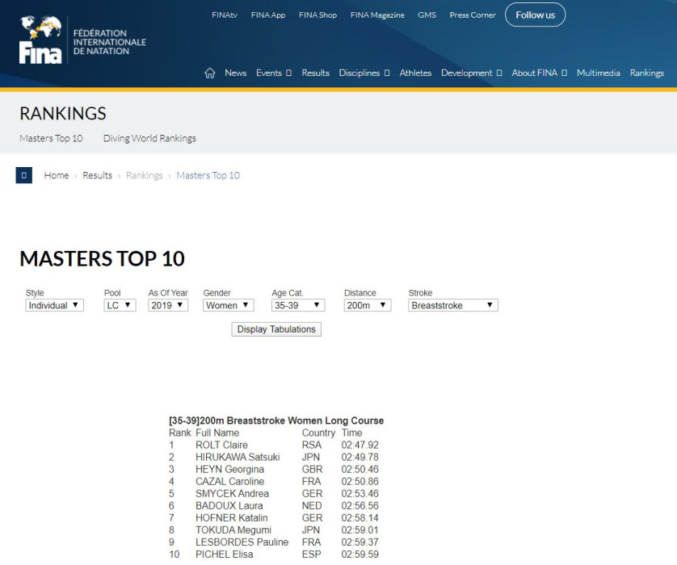Open the FINAtv link
The image size is (677, 565).
[x=225, y=15]
